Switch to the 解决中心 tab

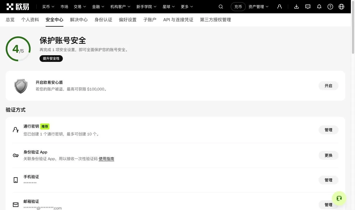(x=79, y=20)
